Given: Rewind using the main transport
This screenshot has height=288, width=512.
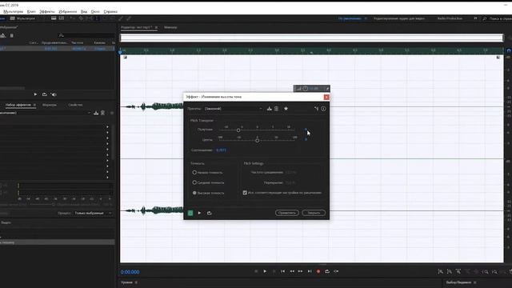Looking at the screenshot, I should (x=291, y=271).
